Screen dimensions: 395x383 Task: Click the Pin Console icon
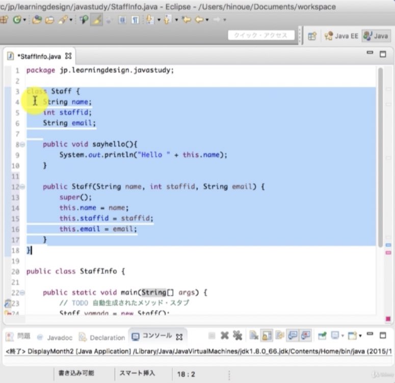(x=322, y=336)
